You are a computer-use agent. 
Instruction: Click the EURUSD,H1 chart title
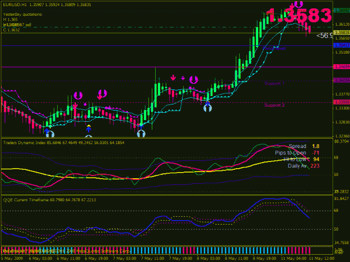(15, 4)
